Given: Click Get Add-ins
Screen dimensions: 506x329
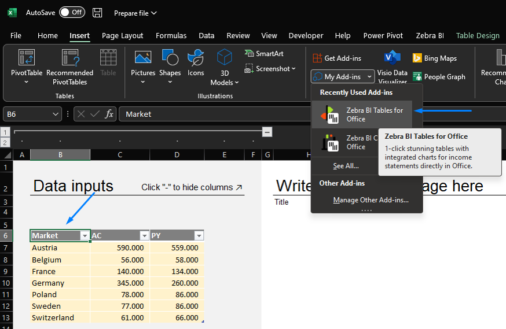Looking at the screenshot, I should pyautogui.click(x=337, y=58).
